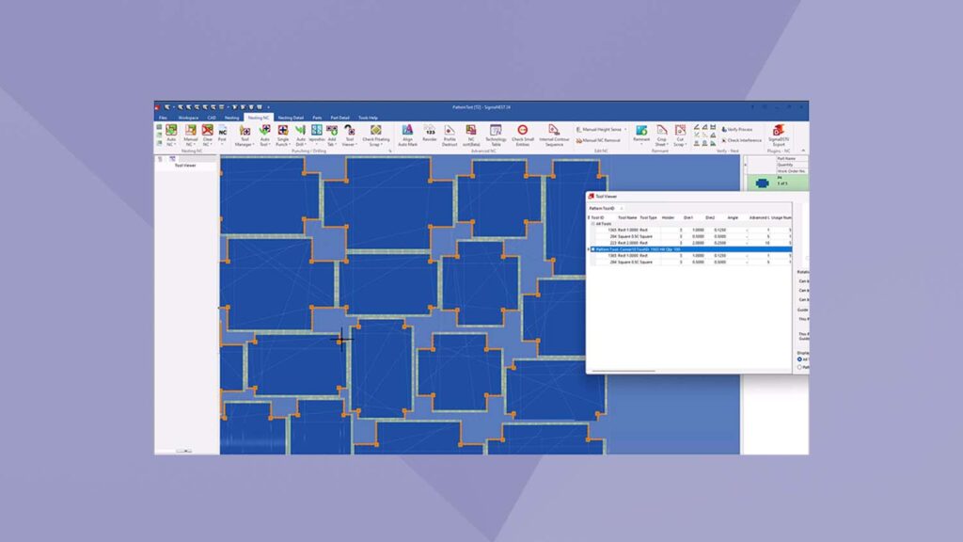Open the Crop Sheet dropdown arrow
963x542 pixels.
pyautogui.click(x=666, y=144)
